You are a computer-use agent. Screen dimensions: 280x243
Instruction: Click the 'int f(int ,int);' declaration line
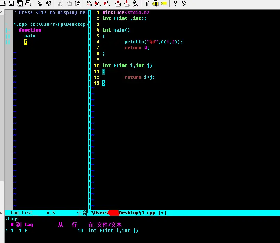(125, 18)
